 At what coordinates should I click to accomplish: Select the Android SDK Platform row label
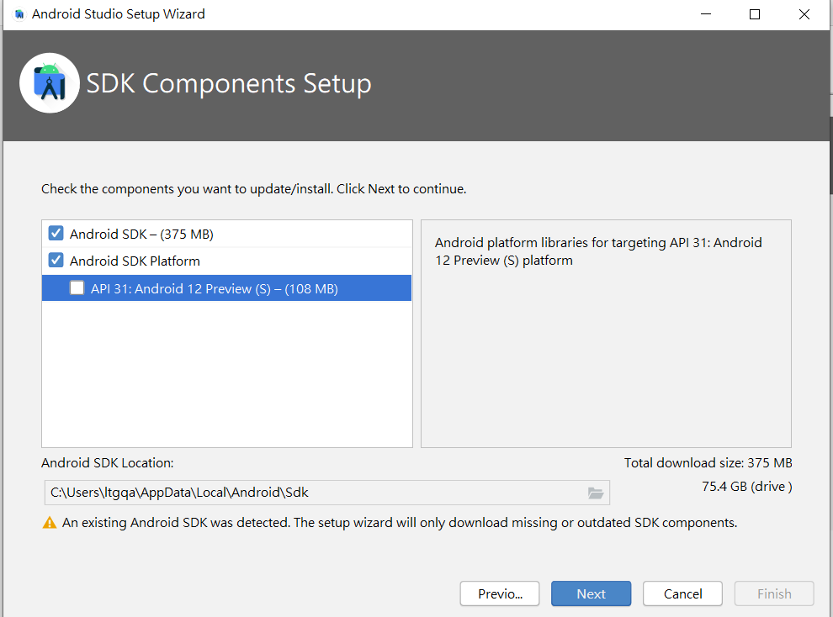point(135,261)
